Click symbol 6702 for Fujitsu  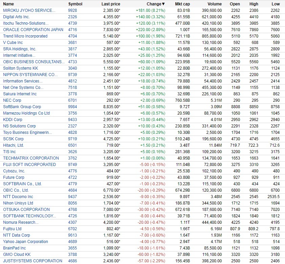[72, 229]
